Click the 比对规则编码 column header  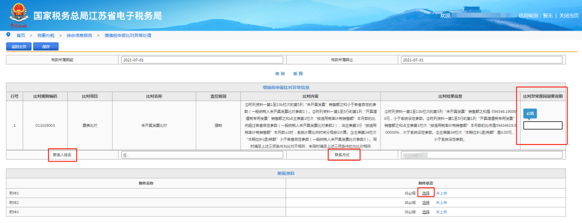pyautogui.click(x=45, y=96)
